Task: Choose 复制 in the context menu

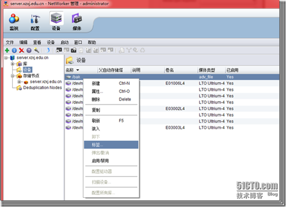Action: pyautogui.click(x=111, y=110)
